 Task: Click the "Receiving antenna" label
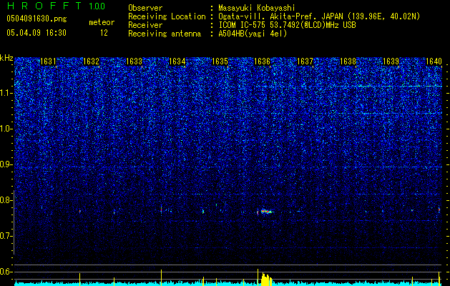point(165,34)
